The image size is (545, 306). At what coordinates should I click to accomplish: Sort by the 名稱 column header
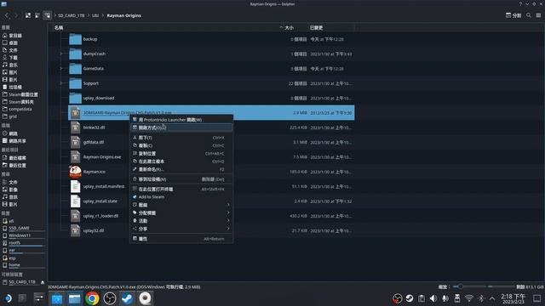(x=59, y=27)
